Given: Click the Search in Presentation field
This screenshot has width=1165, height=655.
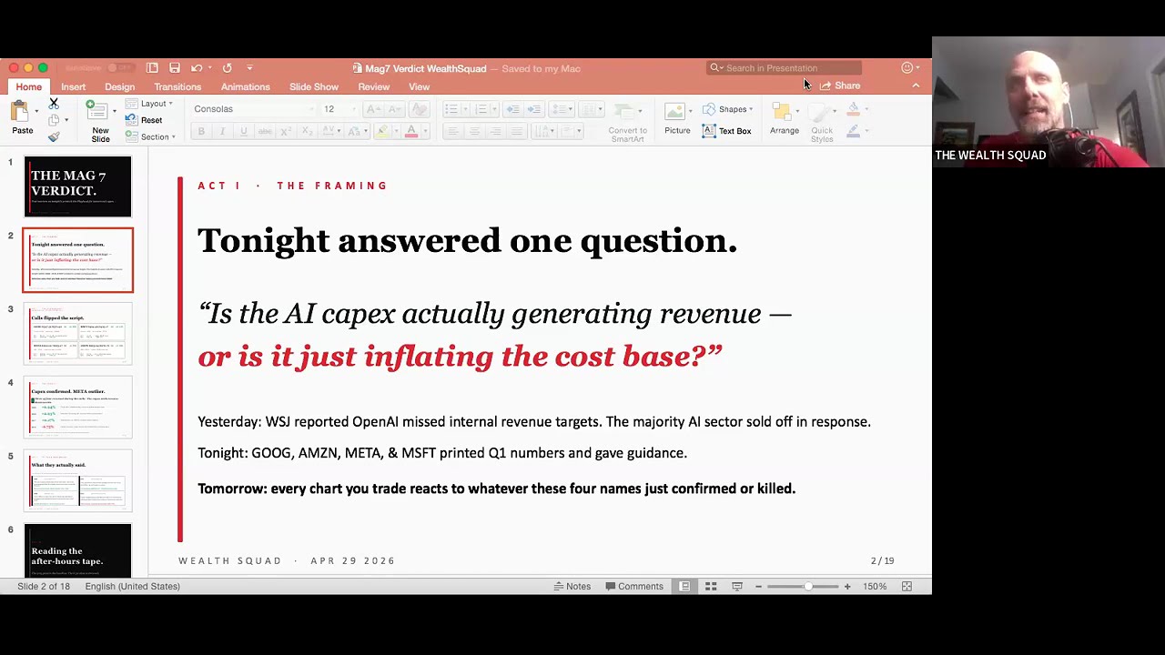Looking at the screenshot, I should pyautogui.click(x=785, y=68).
